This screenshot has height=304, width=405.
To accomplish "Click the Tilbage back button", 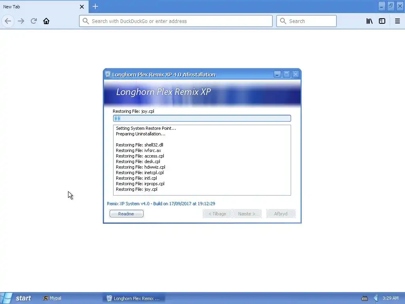I will [217, 214].
